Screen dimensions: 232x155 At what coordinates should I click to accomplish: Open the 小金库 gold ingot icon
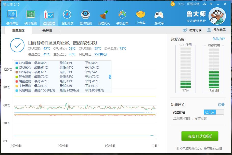click(x=140, y=14)
